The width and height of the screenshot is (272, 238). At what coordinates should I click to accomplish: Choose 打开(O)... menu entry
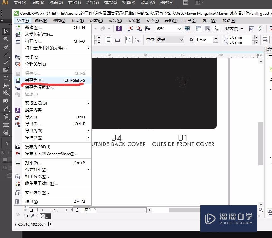pyautogui.click(x=52, y=41)
